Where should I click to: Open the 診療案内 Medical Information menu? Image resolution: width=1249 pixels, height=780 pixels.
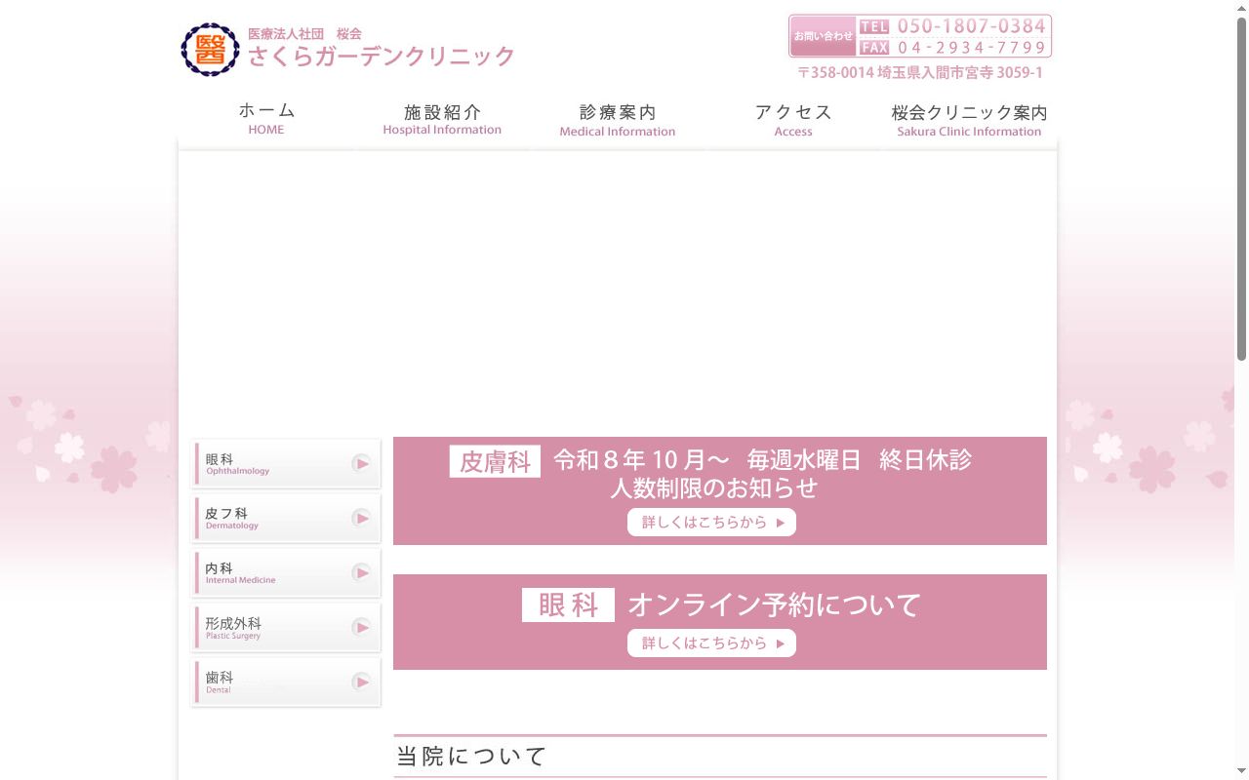click(618, 119)
